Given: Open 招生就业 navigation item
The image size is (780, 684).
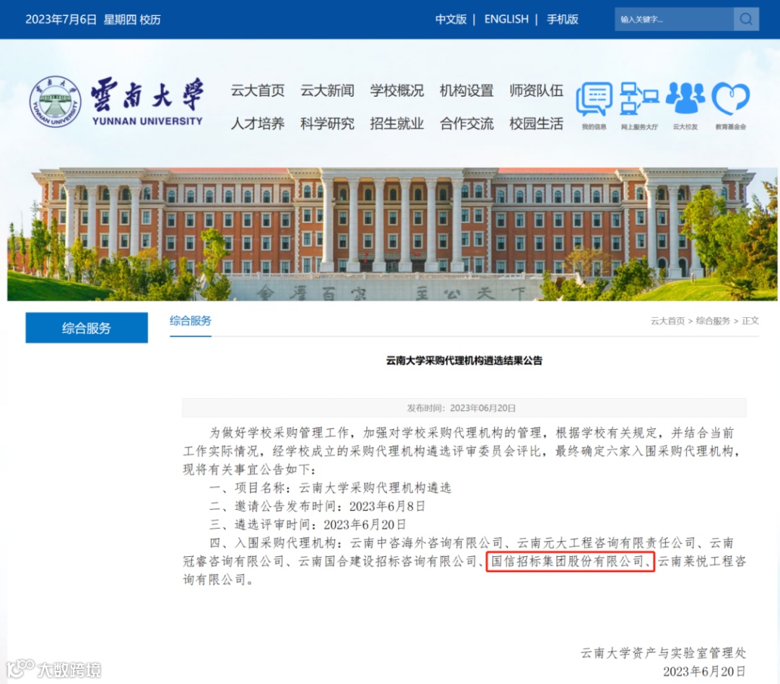Looking at the screenshot, I should (x=397, y=124).
